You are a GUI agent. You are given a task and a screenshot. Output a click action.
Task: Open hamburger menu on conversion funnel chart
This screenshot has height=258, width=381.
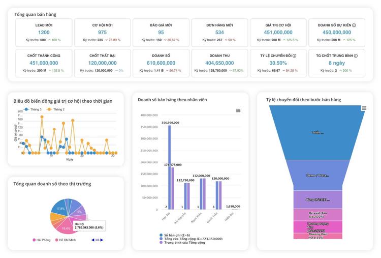[x=364, y=108]
